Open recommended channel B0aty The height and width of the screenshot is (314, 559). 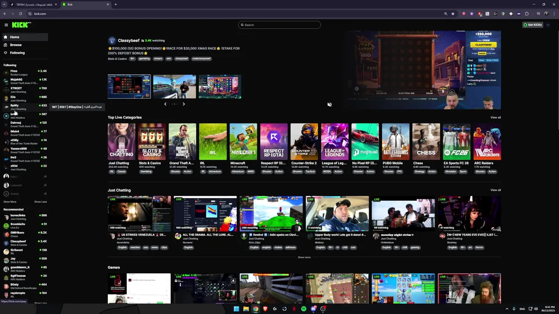pyautogui.click(x=24, y=286)
